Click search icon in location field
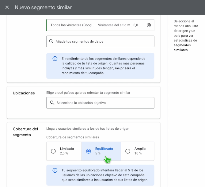The image size is (205, 187). 52,103
